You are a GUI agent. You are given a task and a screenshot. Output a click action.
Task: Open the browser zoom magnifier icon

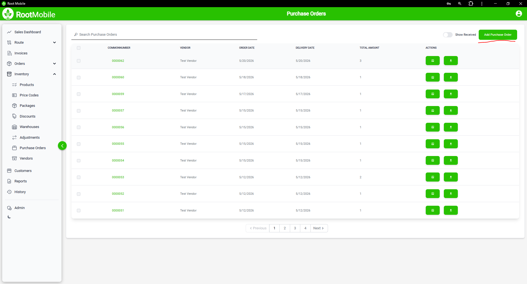tap(460, 4)
